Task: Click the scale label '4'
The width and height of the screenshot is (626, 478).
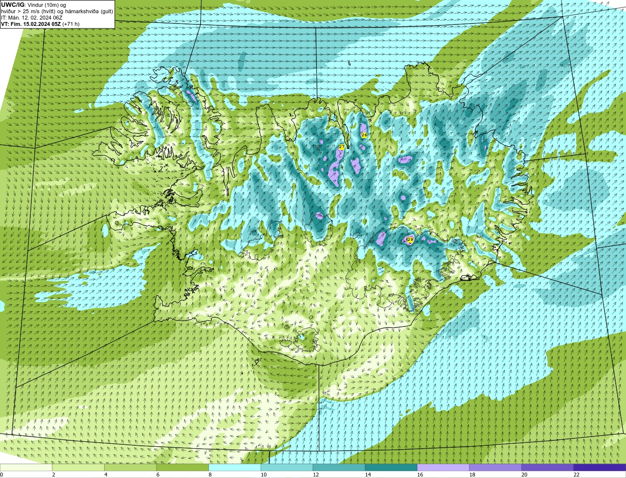Action: [106, 475]
